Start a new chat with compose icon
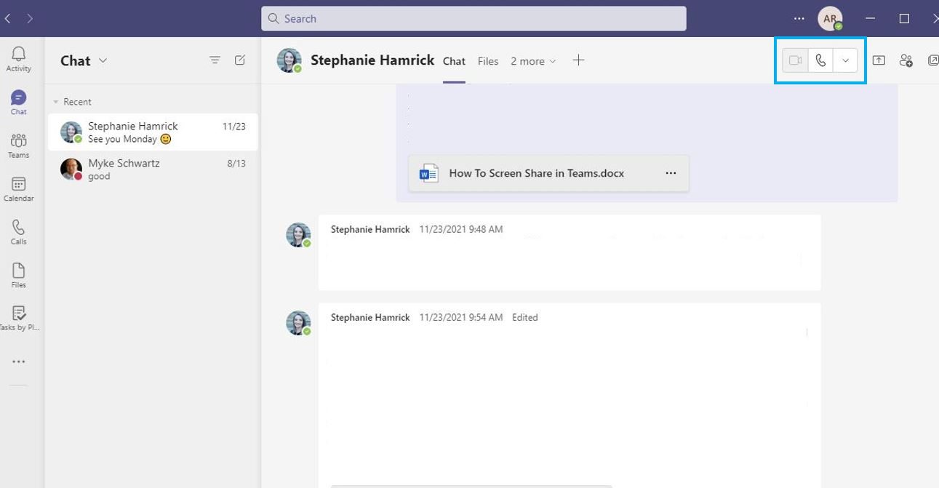The image size is (939, 488). pos(240,60)
